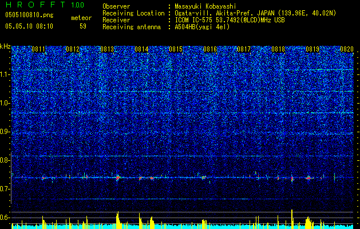Image resolution: width=360 pixels, height=229 pixels.
Task: Click the 0820 time label
Action: (x=347, y=50)
